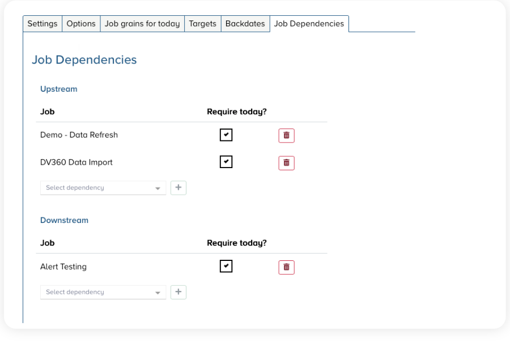
Task: Switch to the Settings tab
Action: point(42,24)
